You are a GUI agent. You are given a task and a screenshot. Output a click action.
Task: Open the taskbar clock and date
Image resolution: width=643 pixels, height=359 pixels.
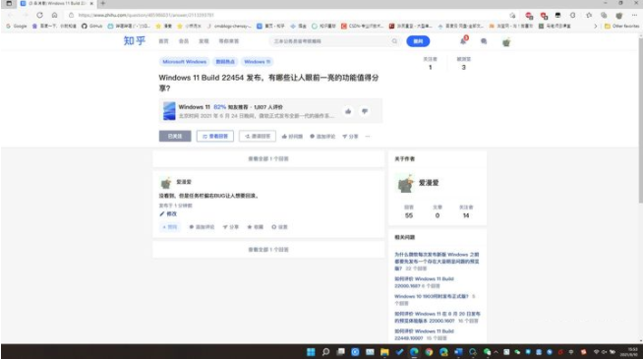(x=629, y=351)
